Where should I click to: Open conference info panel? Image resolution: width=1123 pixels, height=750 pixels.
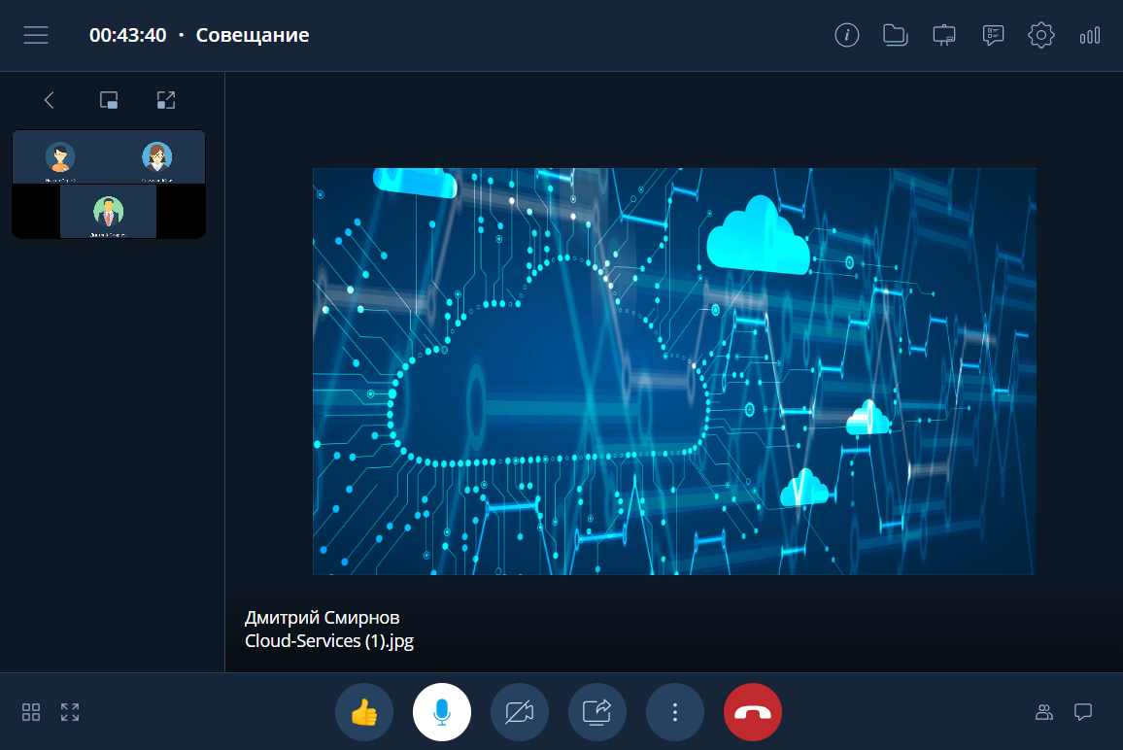click(847, 35)
